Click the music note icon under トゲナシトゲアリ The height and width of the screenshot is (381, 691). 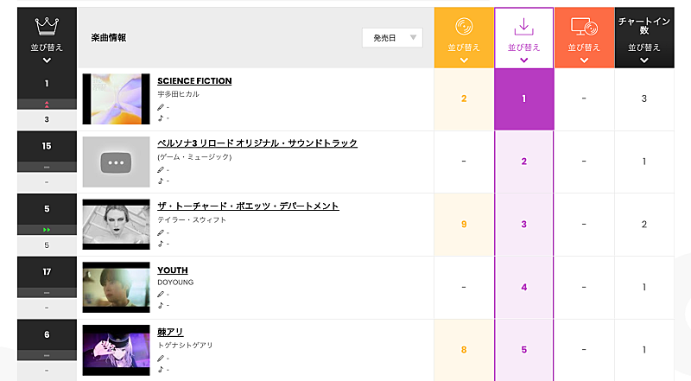161,369
